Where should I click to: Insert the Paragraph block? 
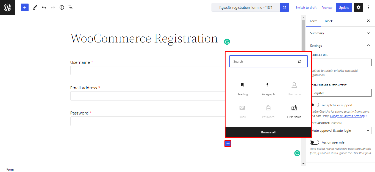tap(268, 88)
